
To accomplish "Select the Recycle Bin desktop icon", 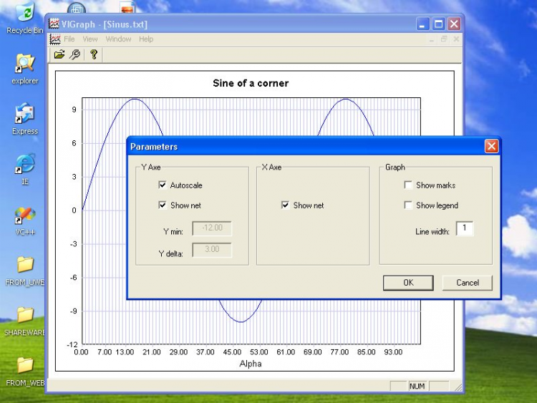I will pos(25,18).
